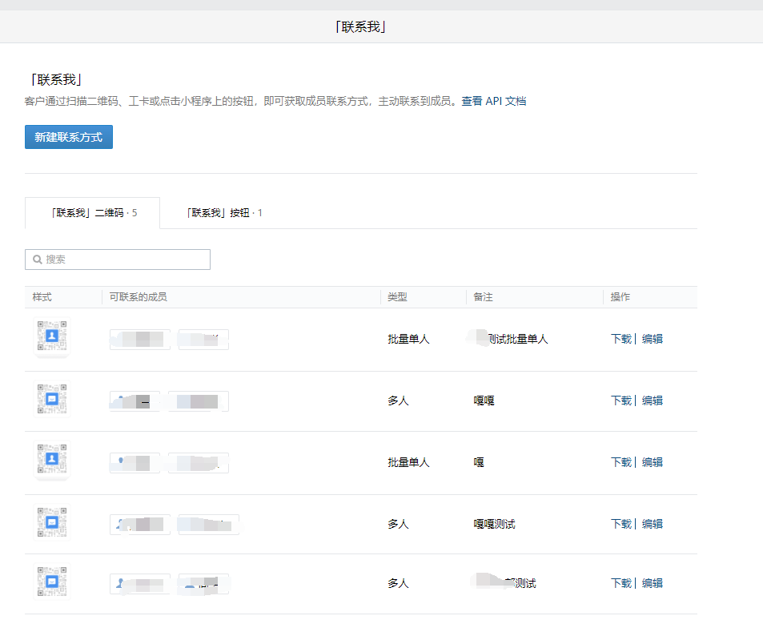Open the 查看 API 文档 link

493,101
